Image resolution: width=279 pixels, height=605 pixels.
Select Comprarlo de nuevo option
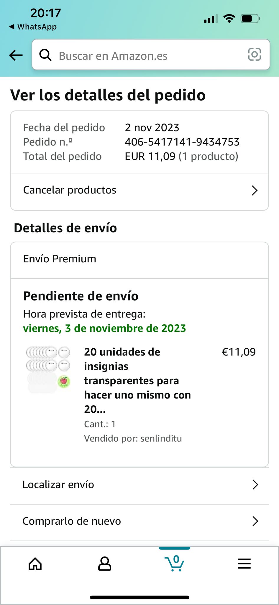pos(72,521)
